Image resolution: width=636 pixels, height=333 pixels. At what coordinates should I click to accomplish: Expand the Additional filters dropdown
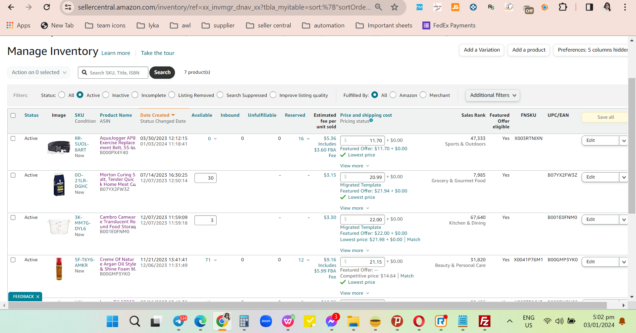pyautogui.click(x=493, y=95)
